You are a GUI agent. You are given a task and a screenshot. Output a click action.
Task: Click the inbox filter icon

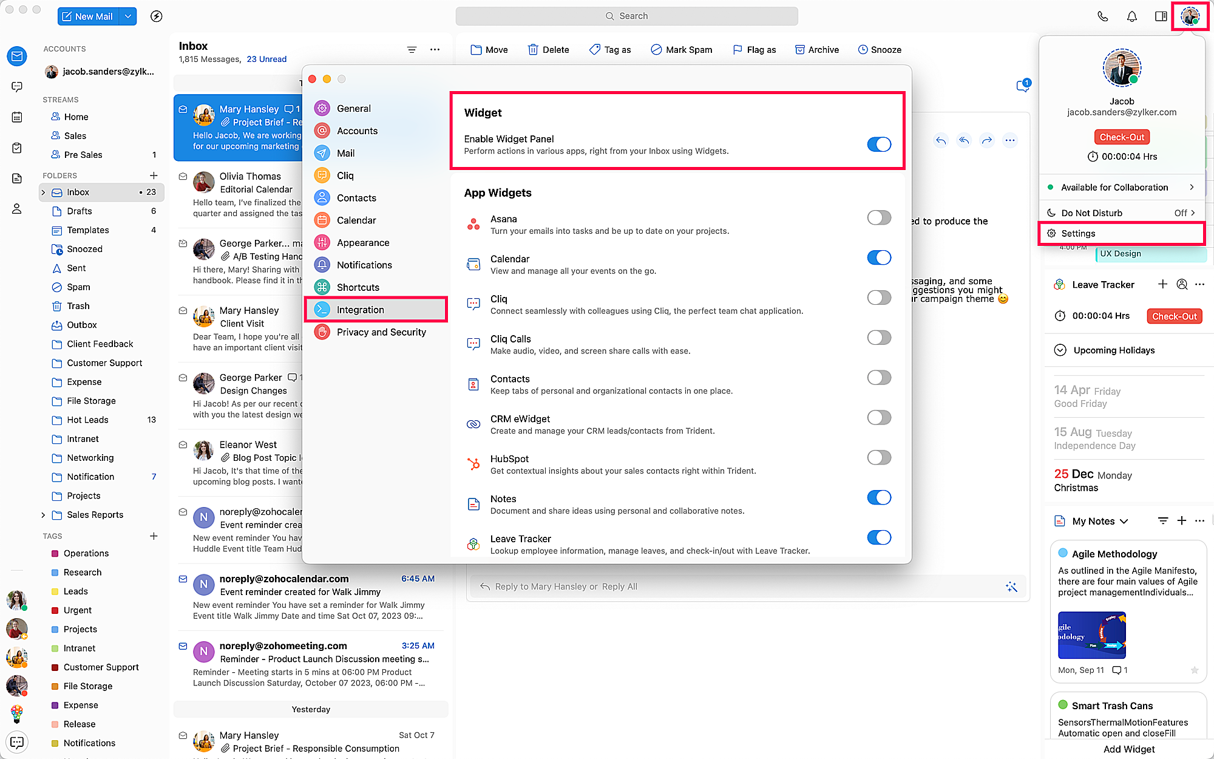pyautogui.click(x=412, y=50)
